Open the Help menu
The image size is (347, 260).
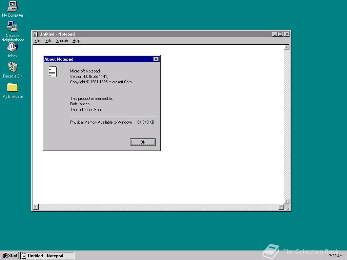76,41
